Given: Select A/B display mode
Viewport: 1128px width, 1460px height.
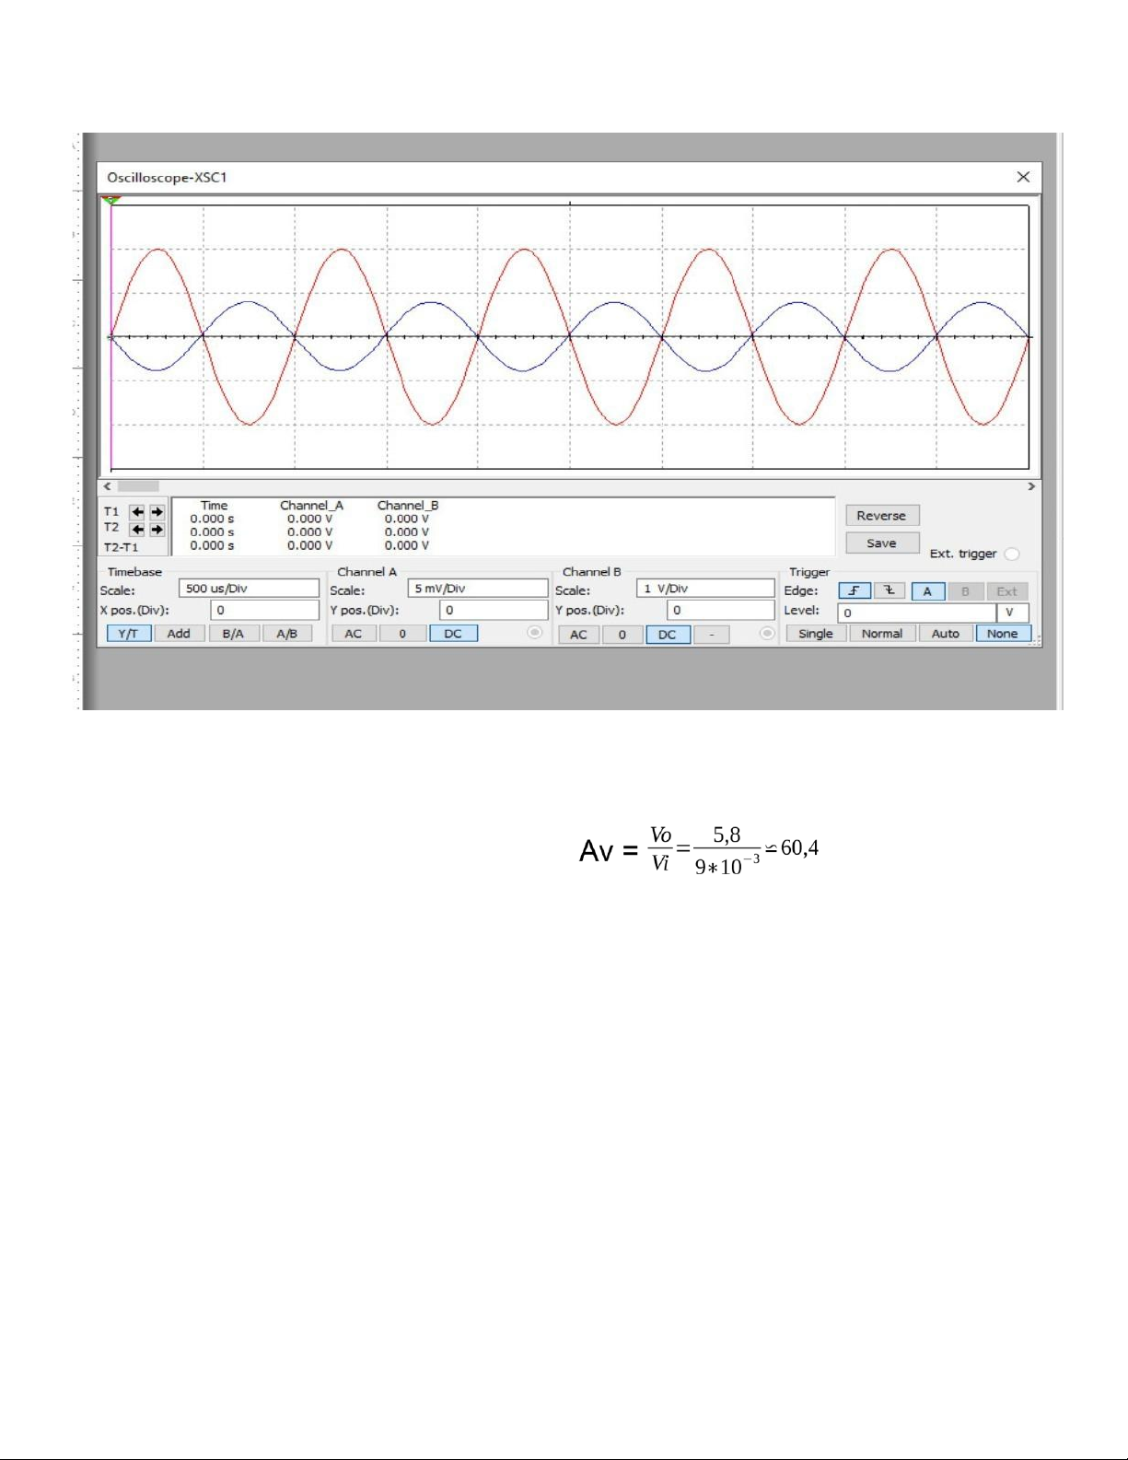Looking at the screenshot, I should (x=286, y=634).
